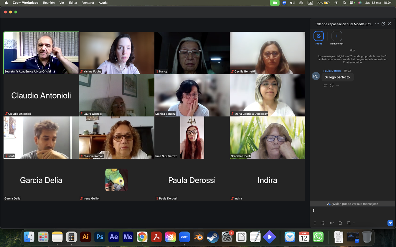
Task: Select Irene Guillor's parrot avatar tile
Action: [x=117, y=180]
